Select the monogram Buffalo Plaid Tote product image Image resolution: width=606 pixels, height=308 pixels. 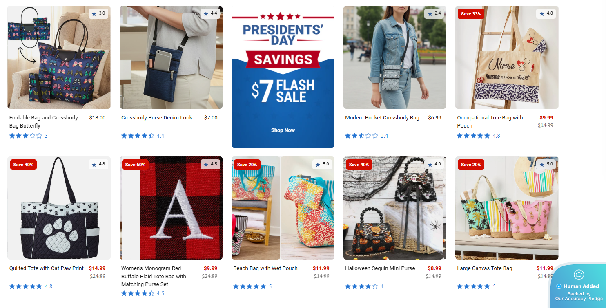171,208
